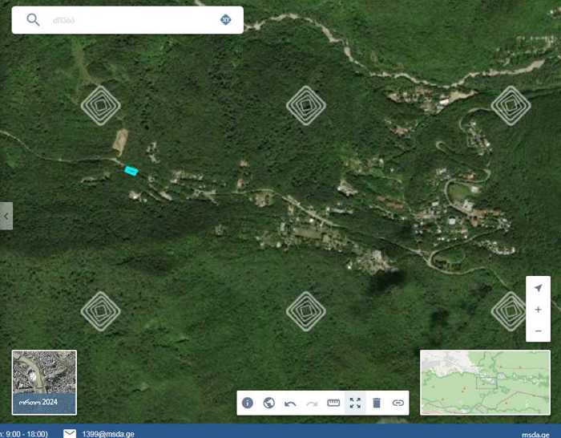This screenshot has width=561, height=438.
Task: Expand the collapsed left side panel
Action: click(x=6, y=216)
